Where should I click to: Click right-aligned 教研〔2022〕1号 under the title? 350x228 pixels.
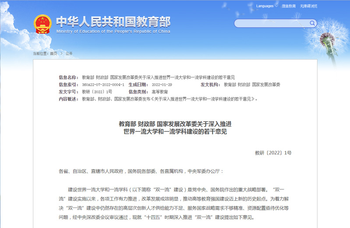(x=273, y=153)
